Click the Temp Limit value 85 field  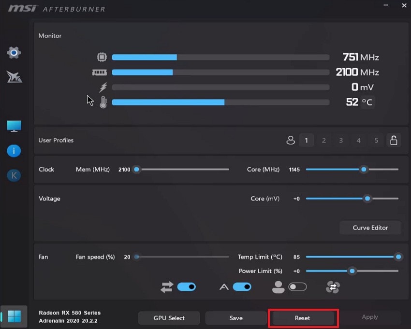pyautogui.click(x=296, y=257)
